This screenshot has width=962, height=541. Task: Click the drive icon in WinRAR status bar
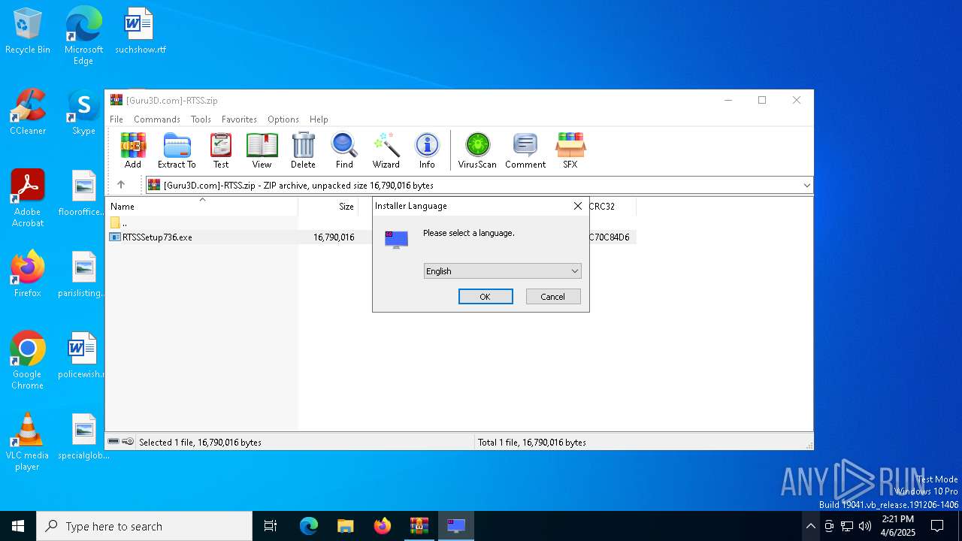113,442
